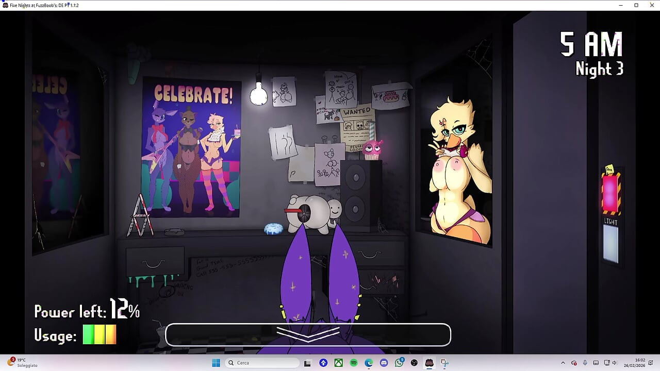The height and width of the screenshot is (371, 660).
Task: Click the Cerca search box in taskbar
Action: 261,363
